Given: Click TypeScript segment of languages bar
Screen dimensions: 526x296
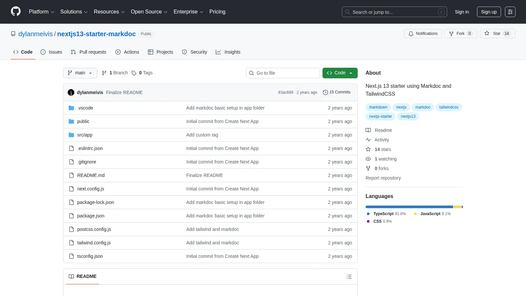Looking at the screenshot, I should coord(409,207).
